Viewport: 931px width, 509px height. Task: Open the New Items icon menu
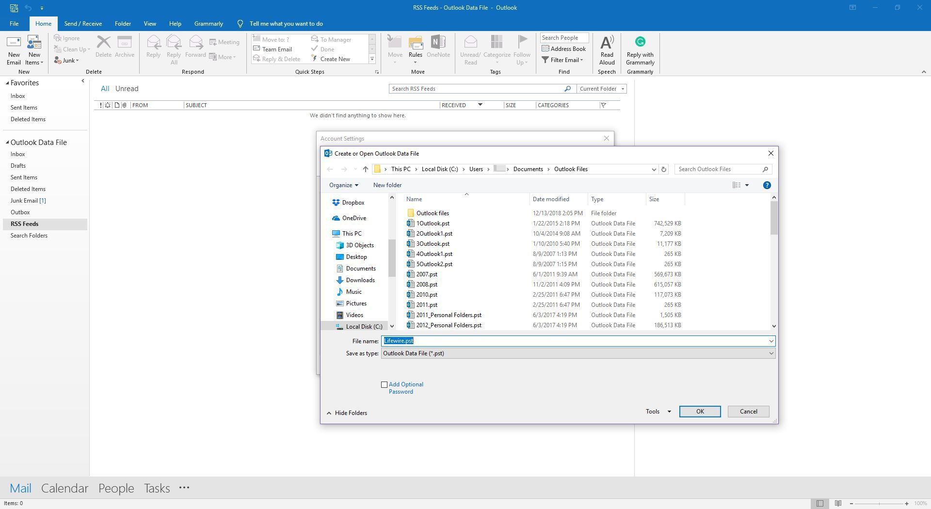click(x=34, y=50)
